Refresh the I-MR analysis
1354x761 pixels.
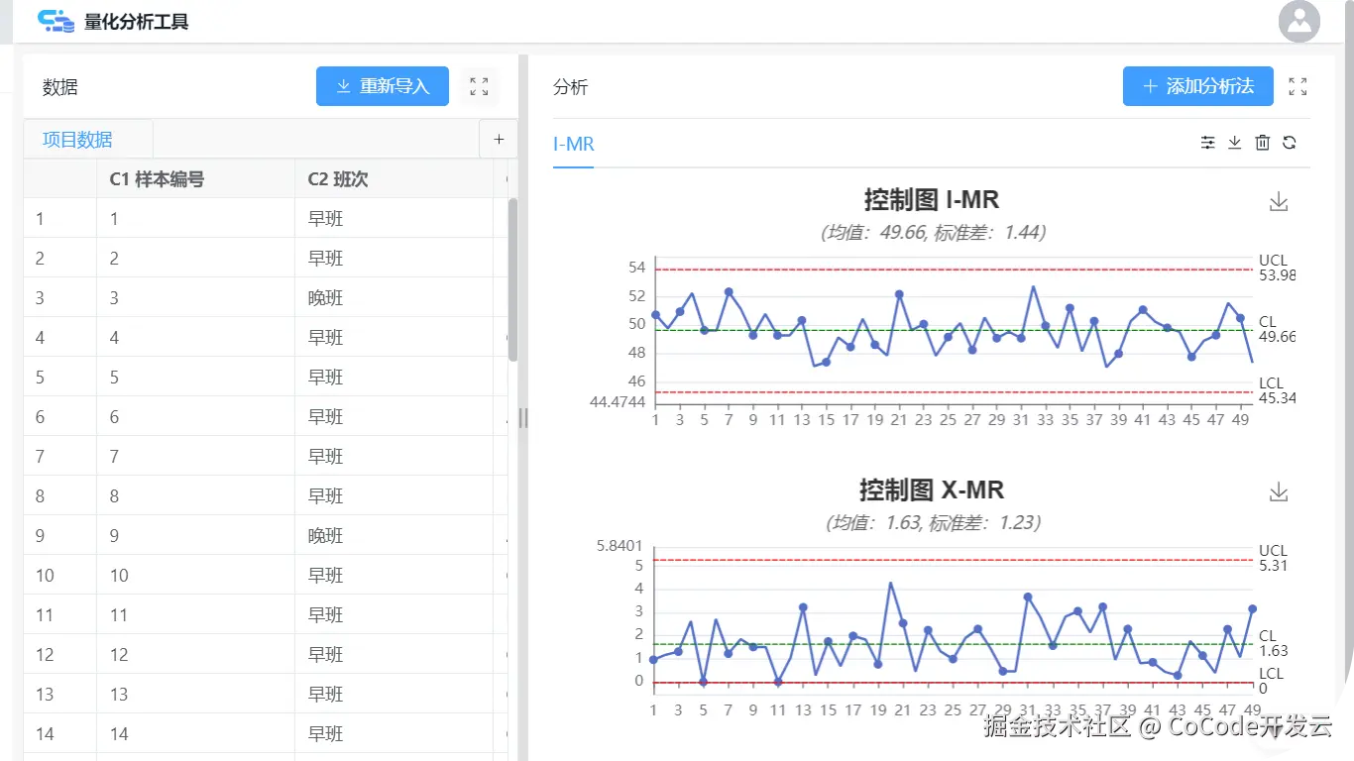[1290, 143]
